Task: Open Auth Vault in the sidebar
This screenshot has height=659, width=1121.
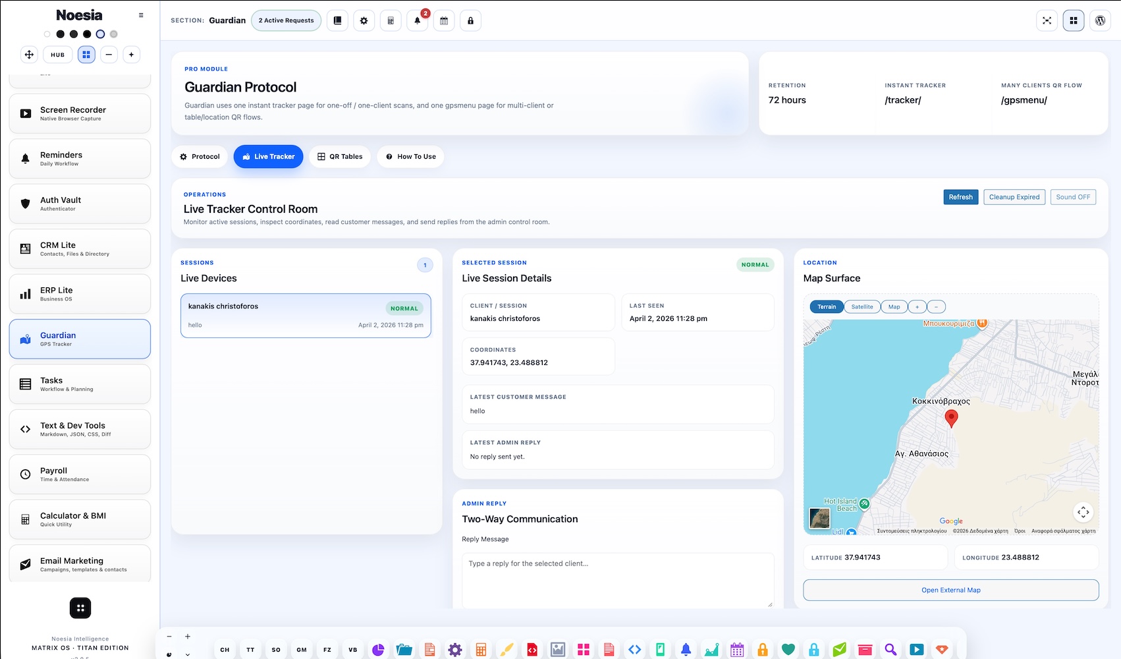Action: point(80,204)
